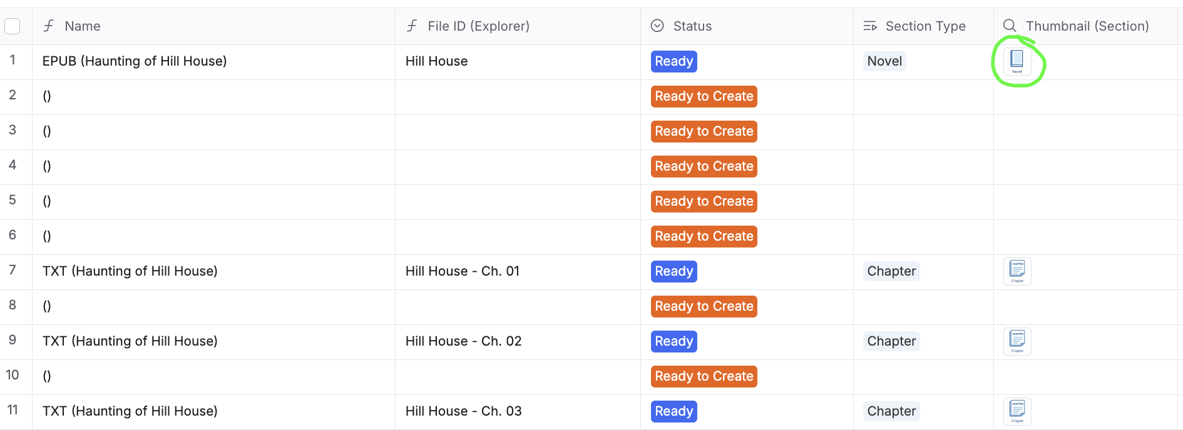Click the Novel section type tag
Screen dimensions: 1183x430
(884, 61)
